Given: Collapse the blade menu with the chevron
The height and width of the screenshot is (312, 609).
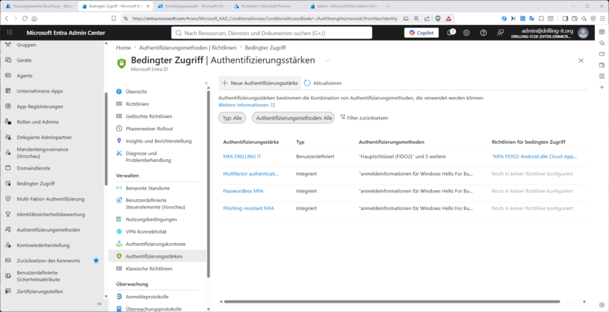Looking at the screenshot, I should pyautogui.click(x=206, y=83).
